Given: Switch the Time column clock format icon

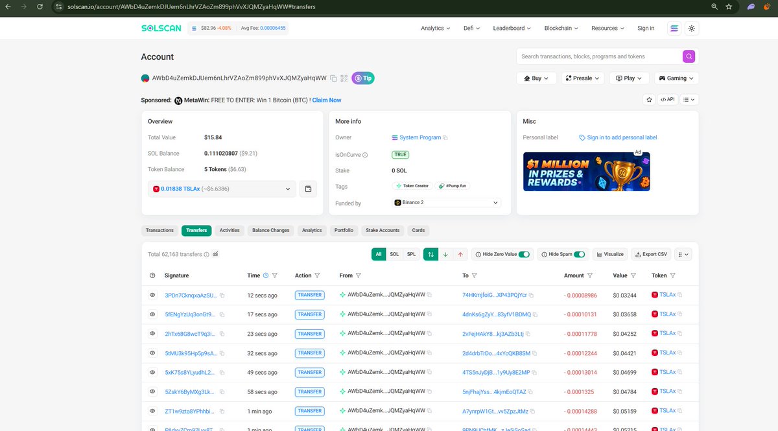Looking at the screenshot, I should (266, 275).
